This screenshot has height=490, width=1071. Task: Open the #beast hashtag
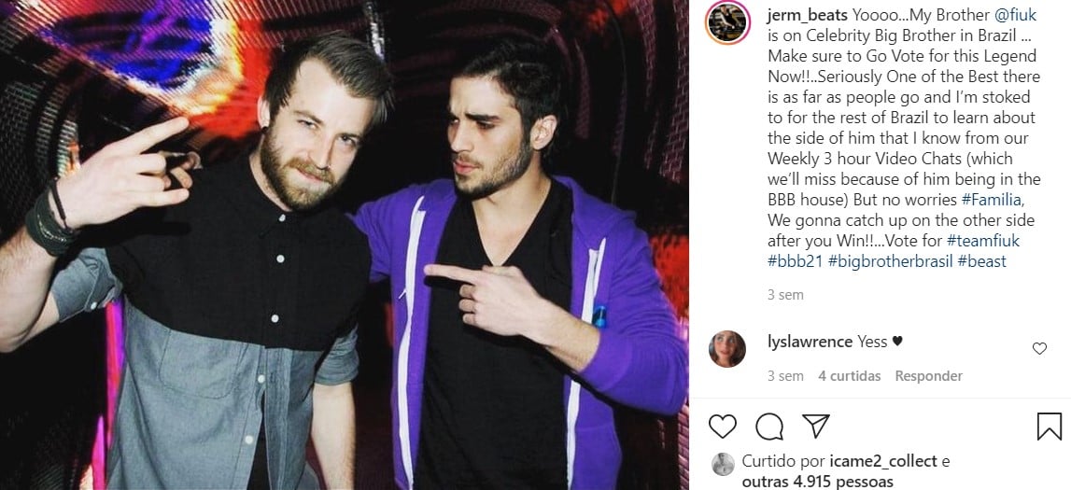point(982,261)
